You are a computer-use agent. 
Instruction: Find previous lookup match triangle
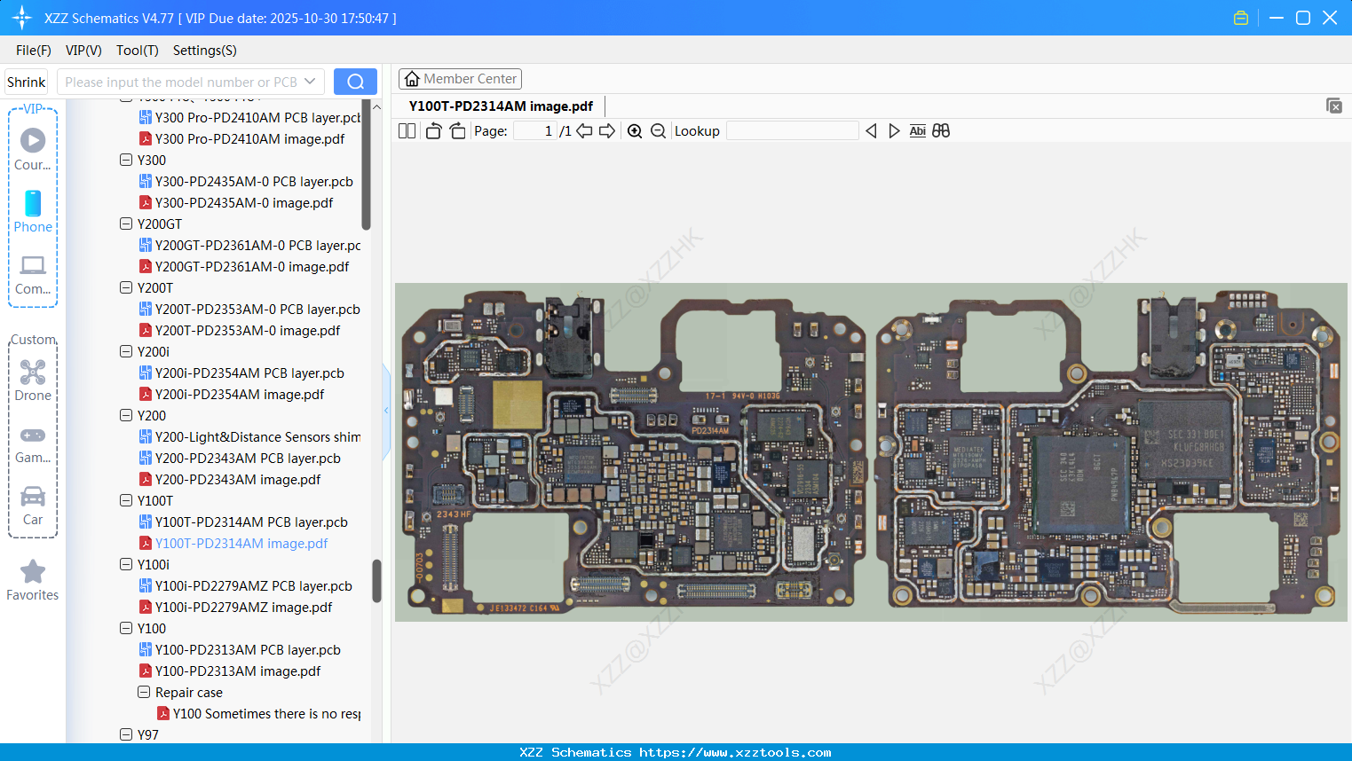point(871,131)
